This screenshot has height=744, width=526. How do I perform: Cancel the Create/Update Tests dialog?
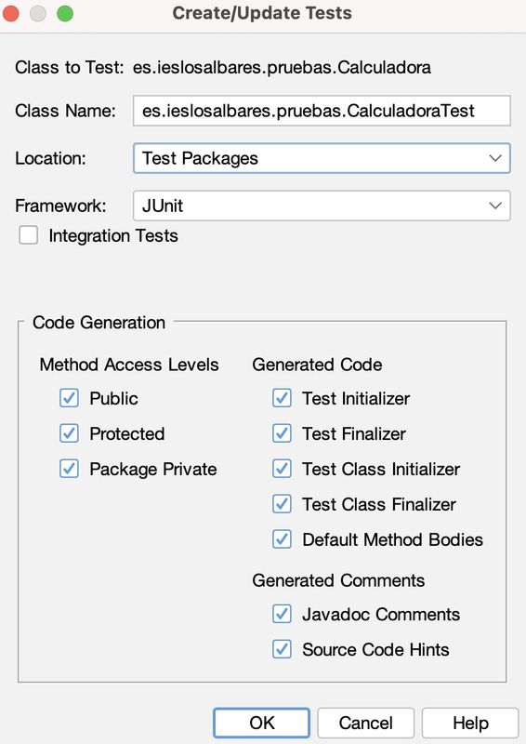pyautogui.click(x=365, y=723)
